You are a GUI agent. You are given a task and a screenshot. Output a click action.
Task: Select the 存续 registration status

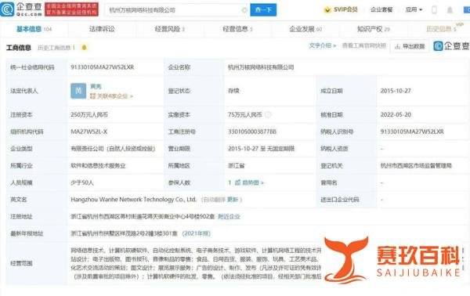[x=233, y=91]
